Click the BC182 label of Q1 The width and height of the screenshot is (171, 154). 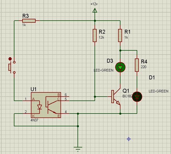[x=127, y=96]
